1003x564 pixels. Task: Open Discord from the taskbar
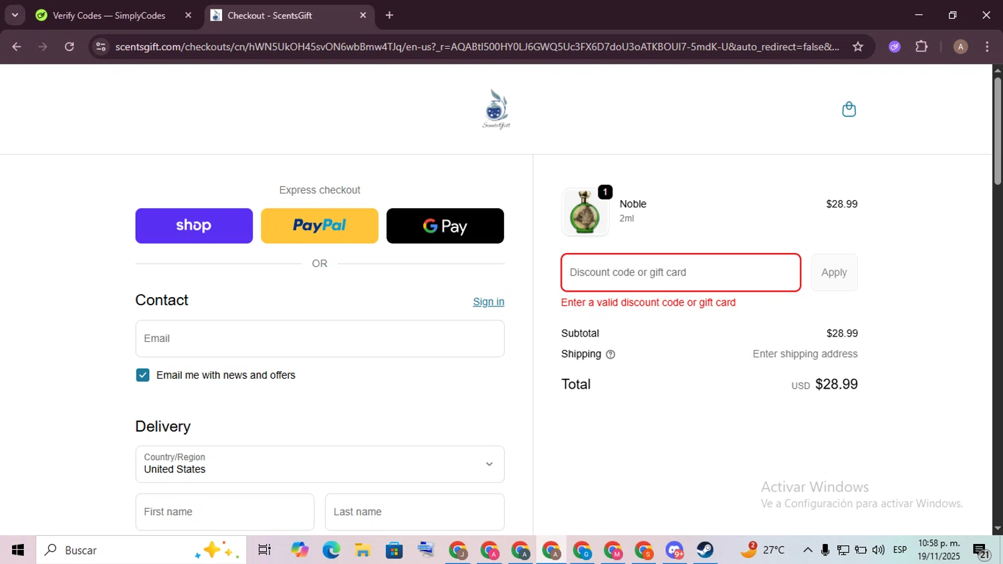pos(674,550)
